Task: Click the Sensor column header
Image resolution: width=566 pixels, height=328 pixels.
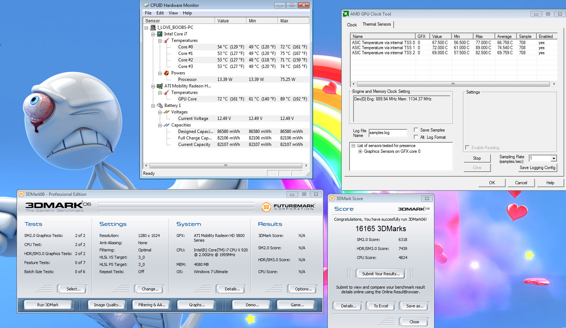Action: (179, 21)
